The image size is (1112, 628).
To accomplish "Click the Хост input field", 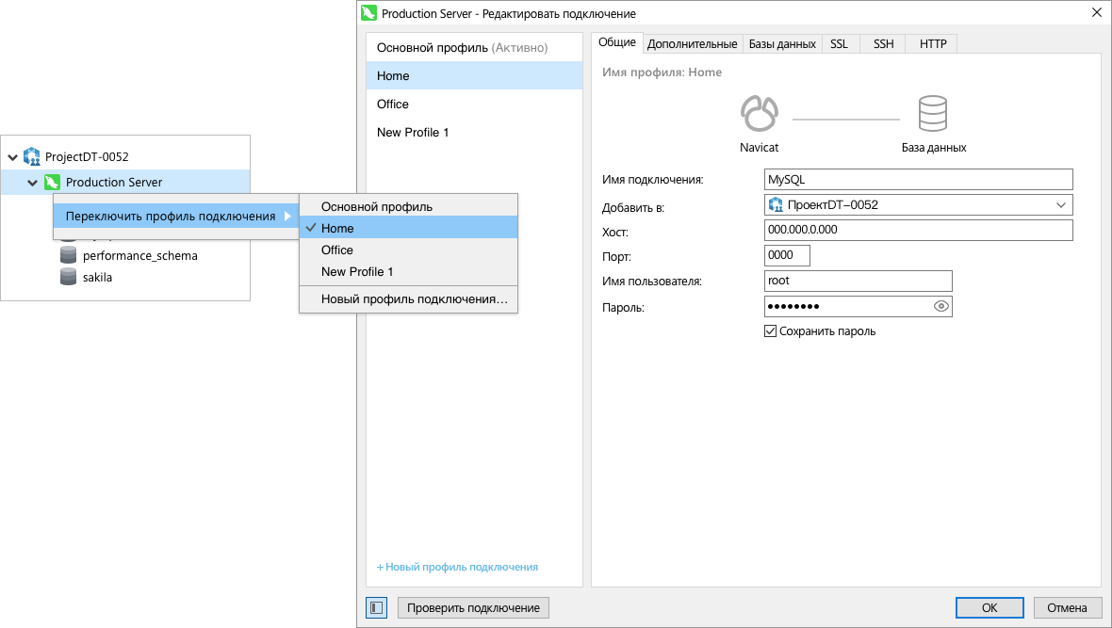I will click(x=919, y=230).
